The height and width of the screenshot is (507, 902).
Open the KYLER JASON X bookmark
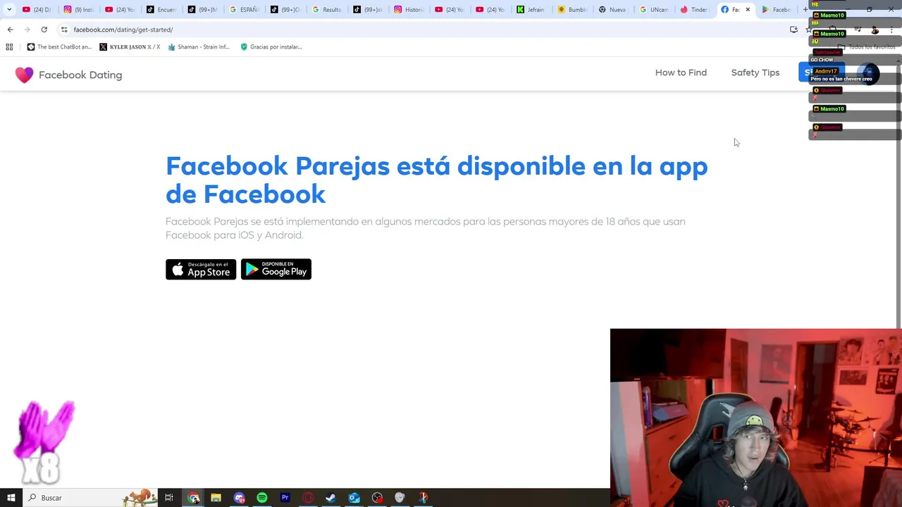130,47
